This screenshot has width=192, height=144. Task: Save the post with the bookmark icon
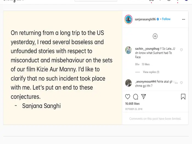pos(183,97)
